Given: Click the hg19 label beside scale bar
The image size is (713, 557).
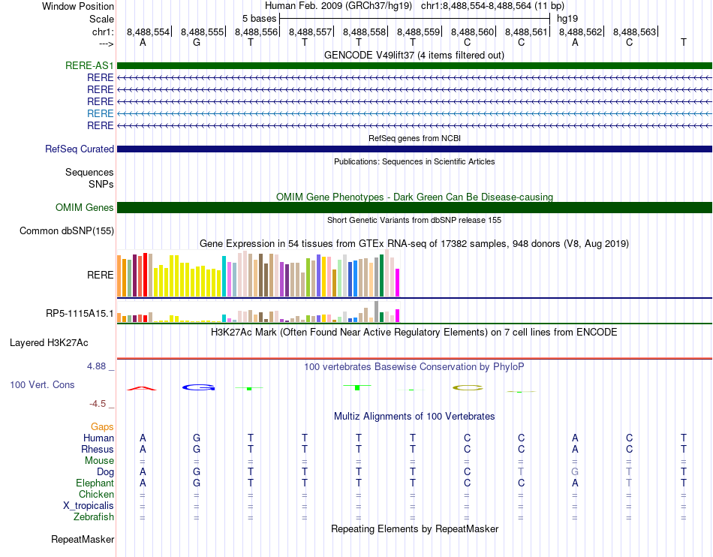Looking at the screenshot, I should tap(567, 19).
